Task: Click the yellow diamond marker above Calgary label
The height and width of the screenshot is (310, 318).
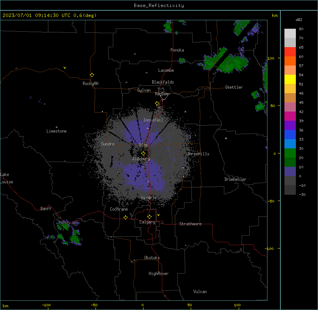Action: [149, 217]
